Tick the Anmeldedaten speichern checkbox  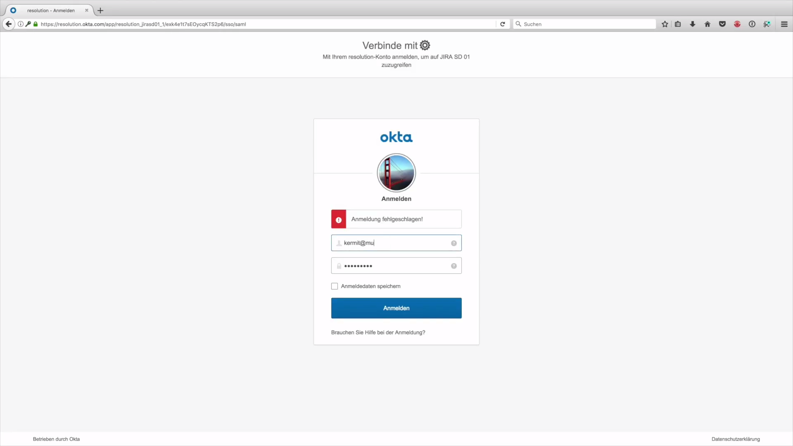(x=335, y=286)
